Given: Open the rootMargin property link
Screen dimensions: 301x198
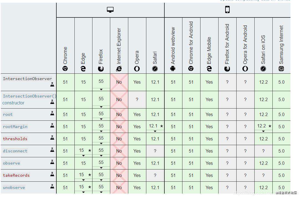Looking at the screenshot, I should coord(15,127).
